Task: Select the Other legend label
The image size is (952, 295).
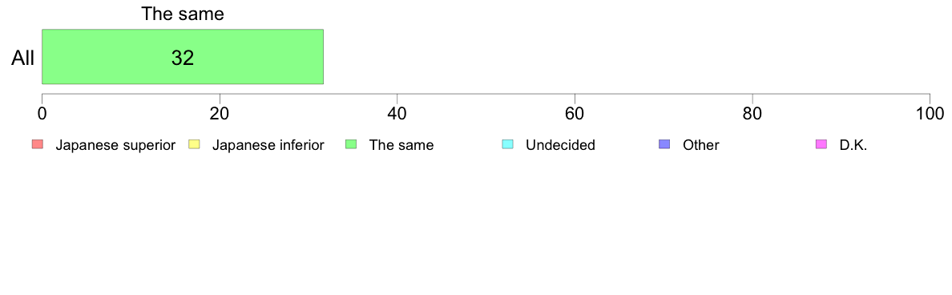Action: [x=700, y=145]
